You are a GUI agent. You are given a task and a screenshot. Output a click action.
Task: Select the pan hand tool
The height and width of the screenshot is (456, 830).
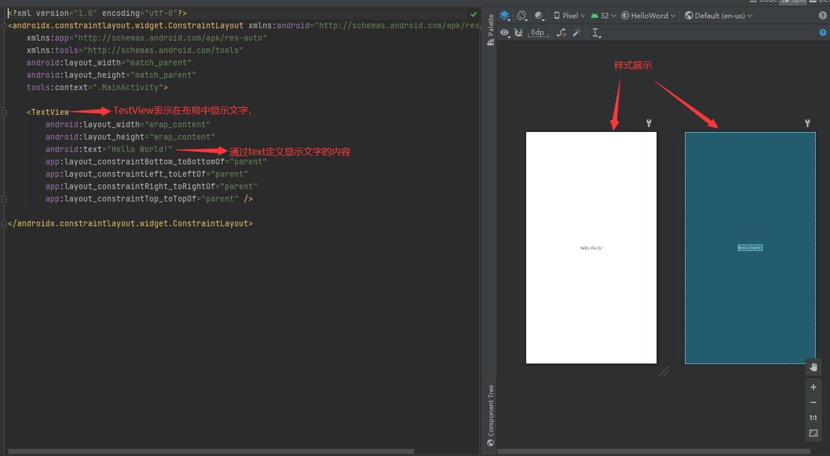813,367
